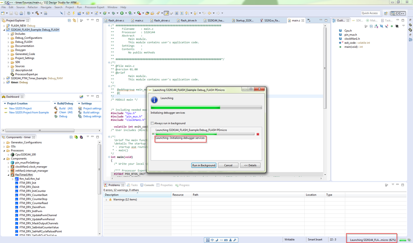Click Collapse All icon in Outline view

(x=371, y=26)
